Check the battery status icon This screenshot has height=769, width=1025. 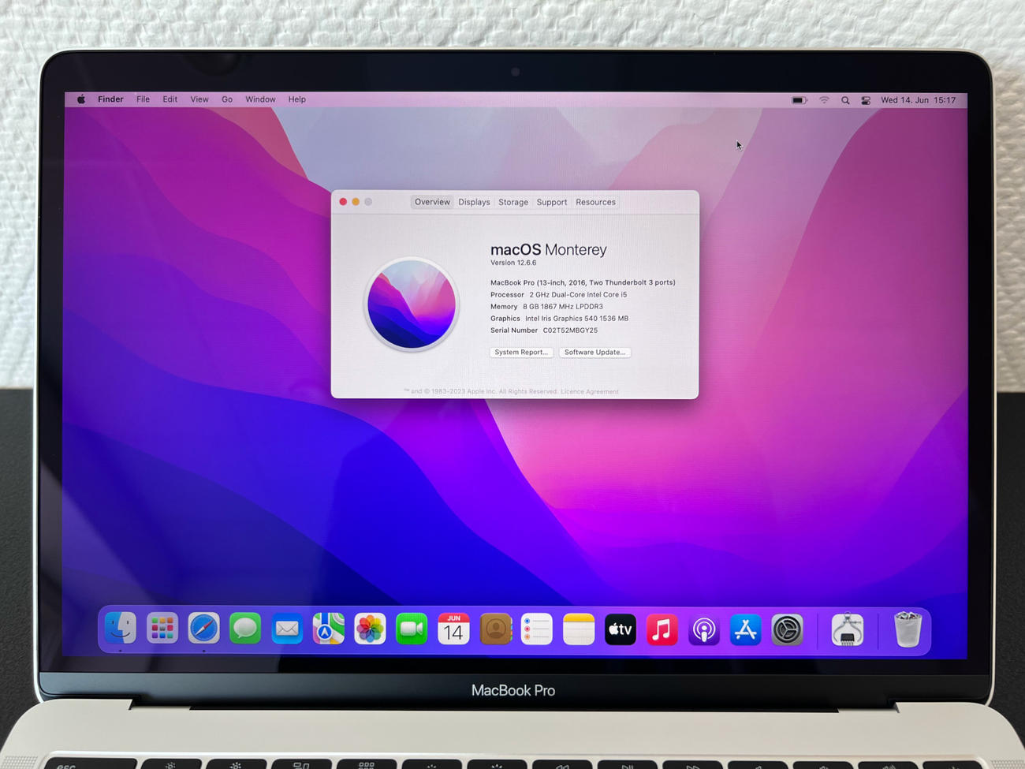(799, 100)
